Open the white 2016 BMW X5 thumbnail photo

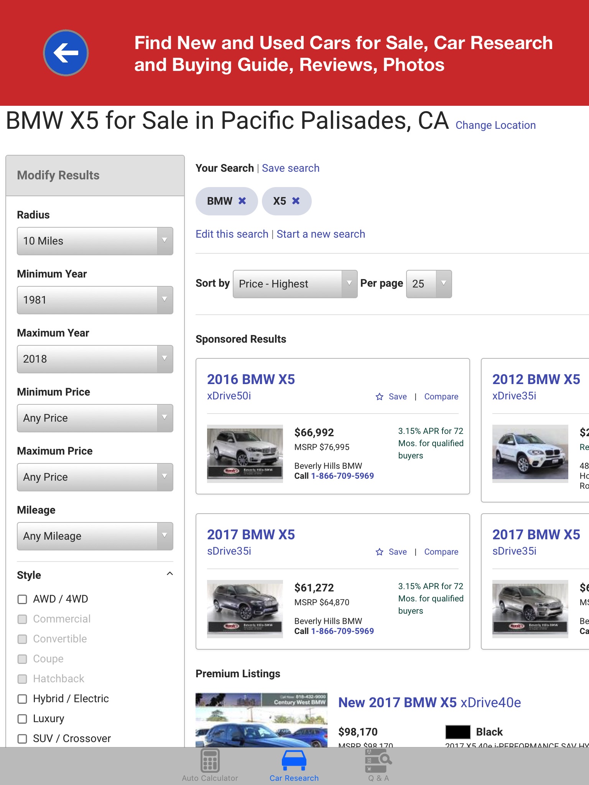click(x=245, y=453)
